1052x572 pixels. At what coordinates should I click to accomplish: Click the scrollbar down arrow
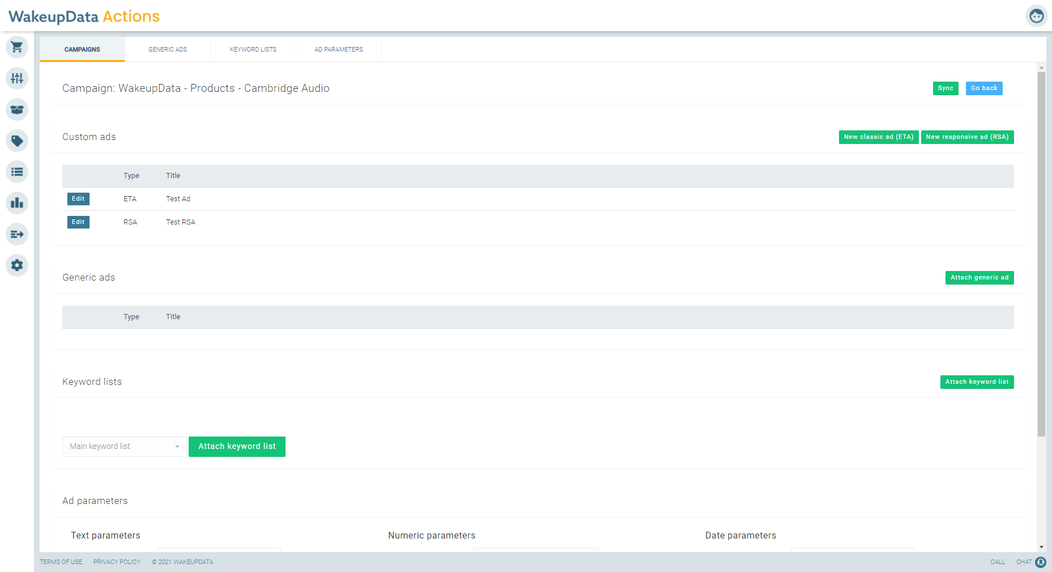click(x=1041, y=547)
